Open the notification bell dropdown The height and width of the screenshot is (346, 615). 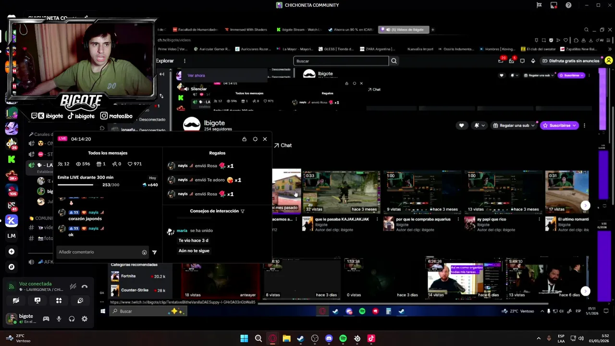(479, 125)
